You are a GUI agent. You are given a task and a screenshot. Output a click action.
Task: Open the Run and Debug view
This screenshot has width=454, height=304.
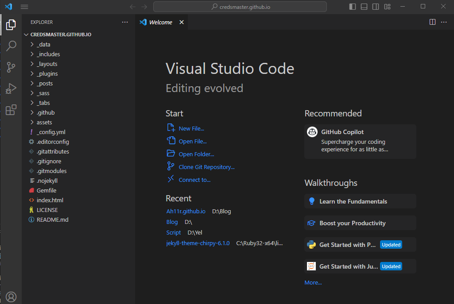point(11,88)
